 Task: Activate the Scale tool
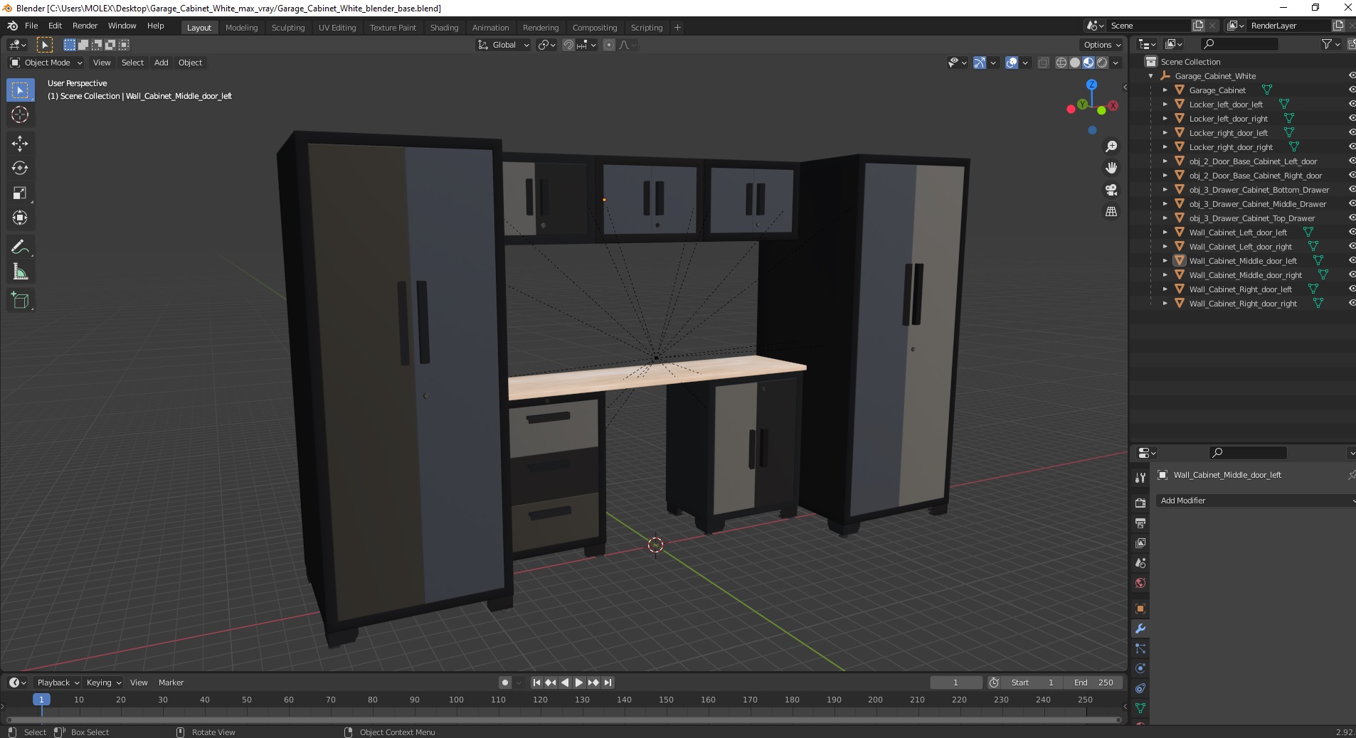pos(20,193)
